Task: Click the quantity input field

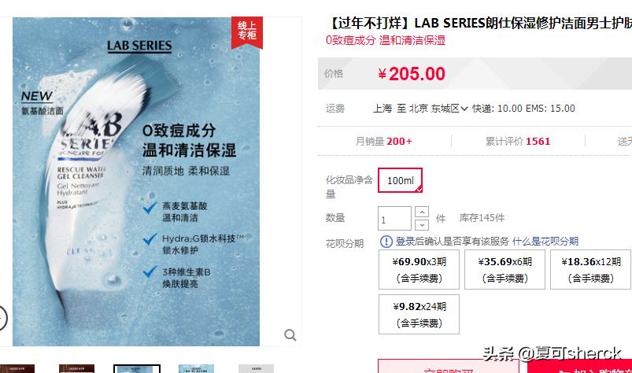Action: (394, 219)
